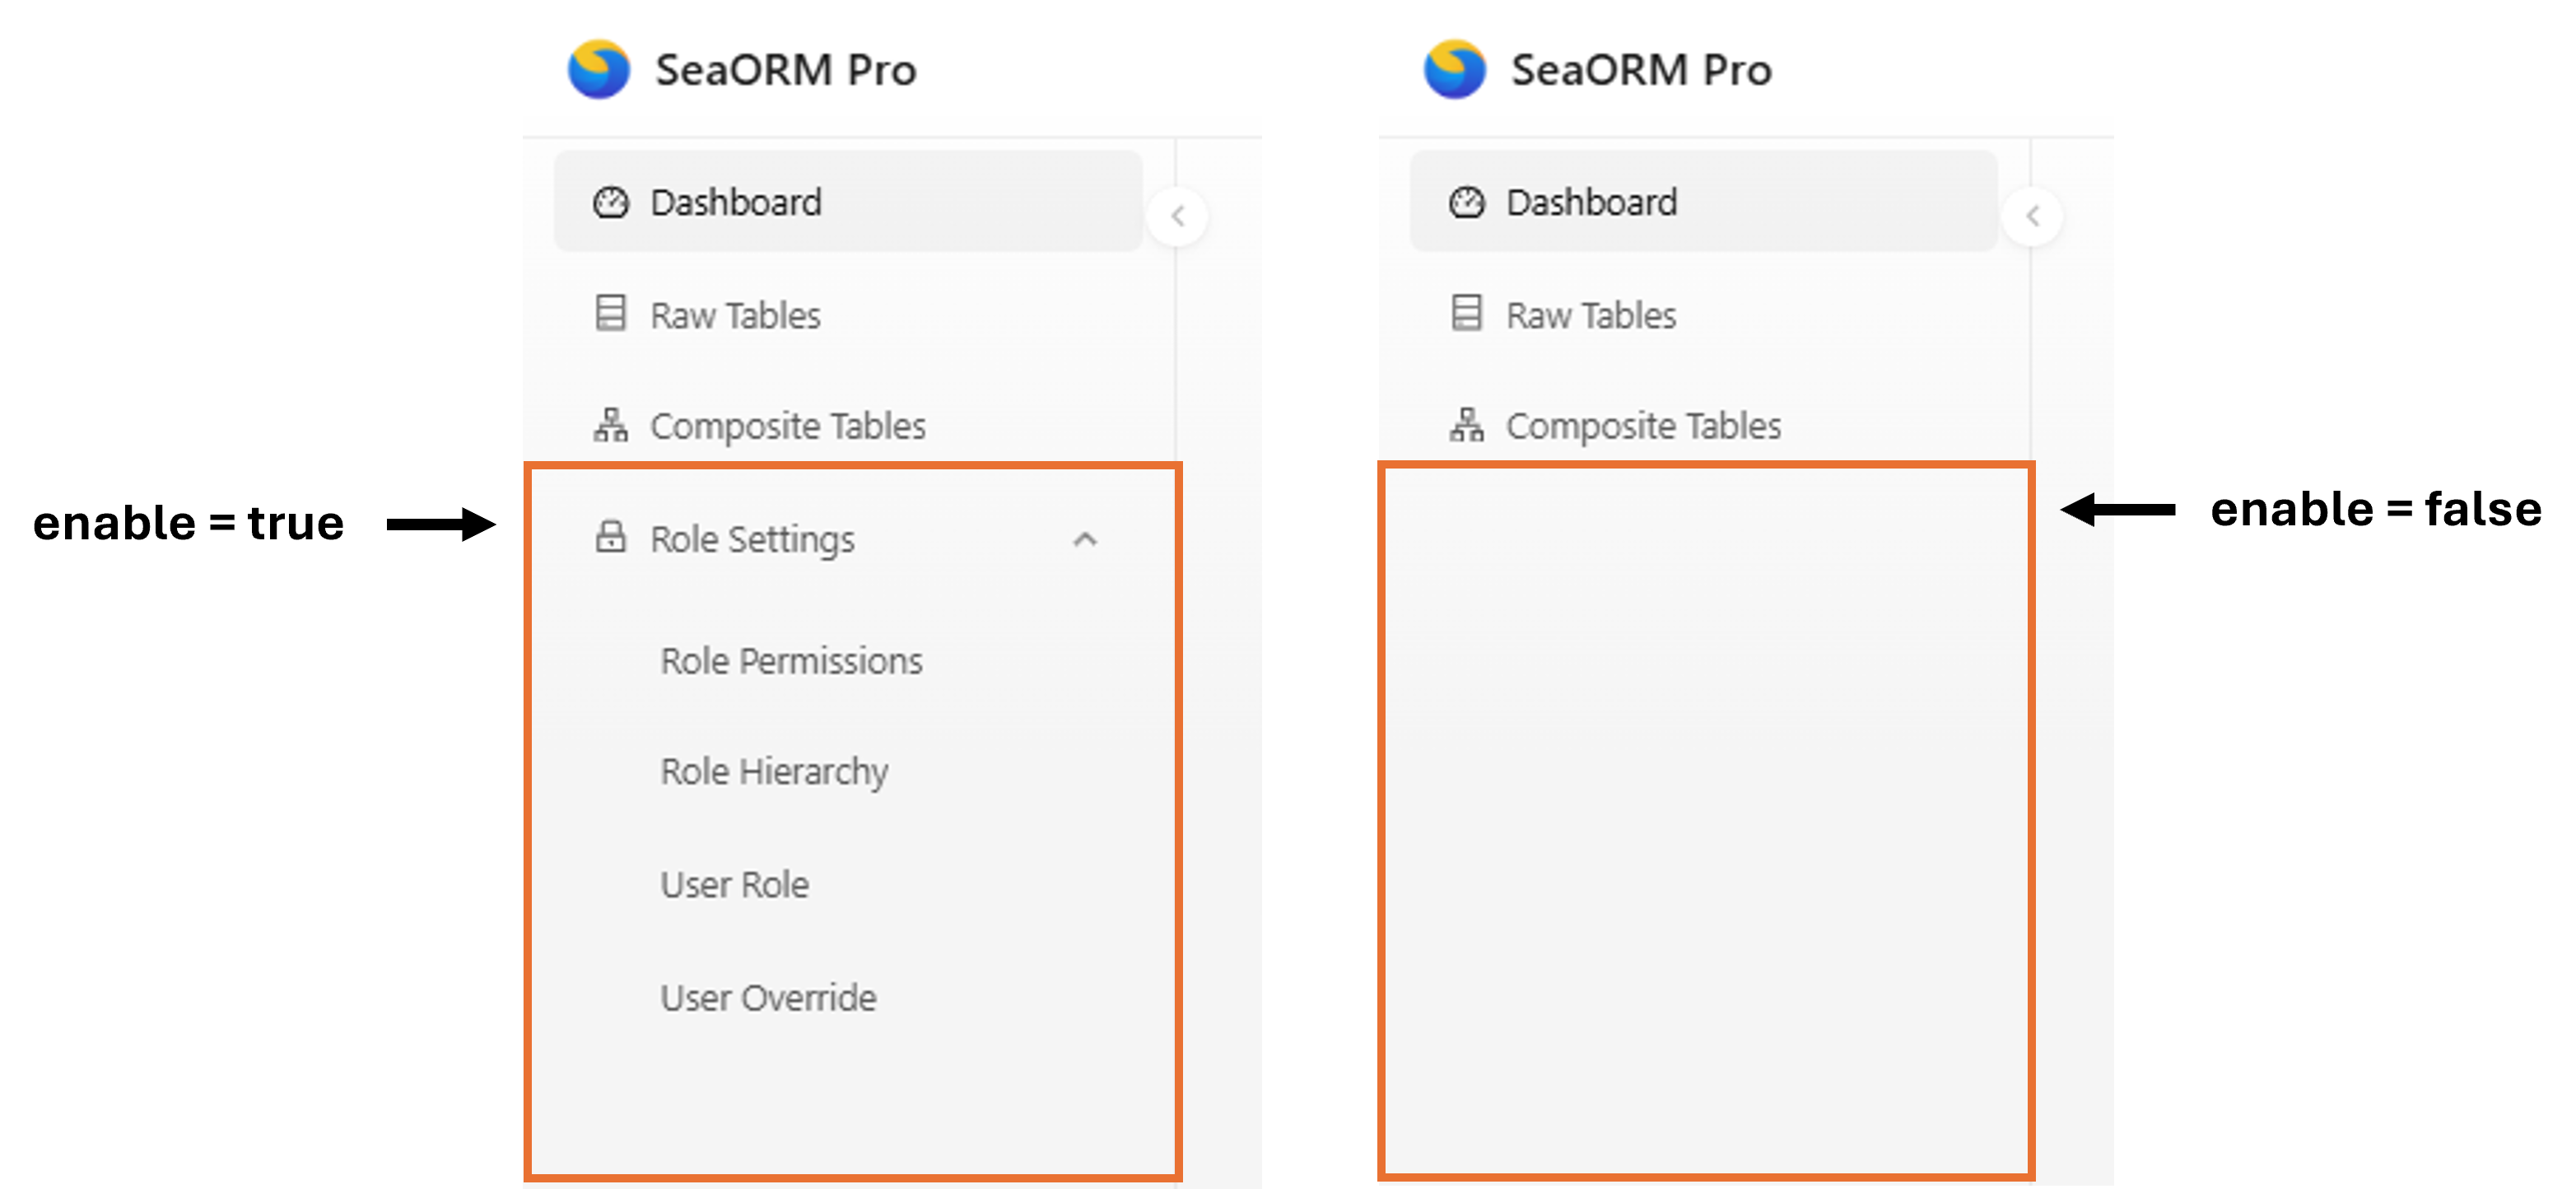Click the Composite Tables hierarchy icon in right sidebar
2576x1189 pixels.
pyautogui.click(x=1466, y=425)
